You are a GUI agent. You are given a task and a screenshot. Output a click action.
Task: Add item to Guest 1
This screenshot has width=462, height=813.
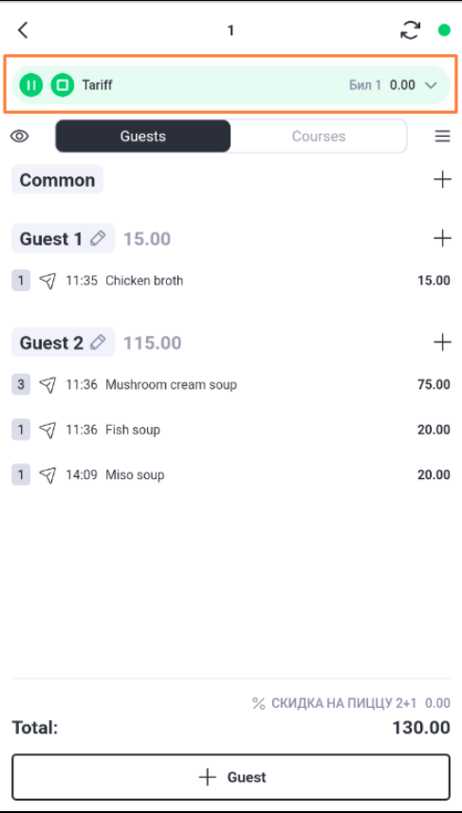(442, 238)
